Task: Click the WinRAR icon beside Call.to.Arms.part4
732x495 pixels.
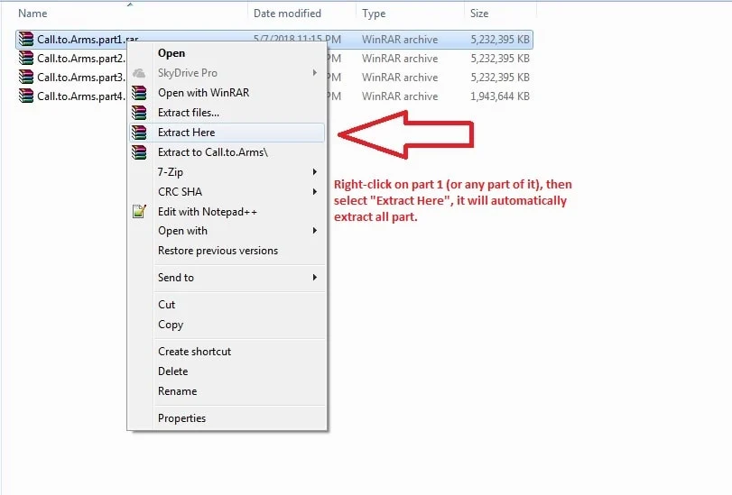Action: click(x=26, y=96)
